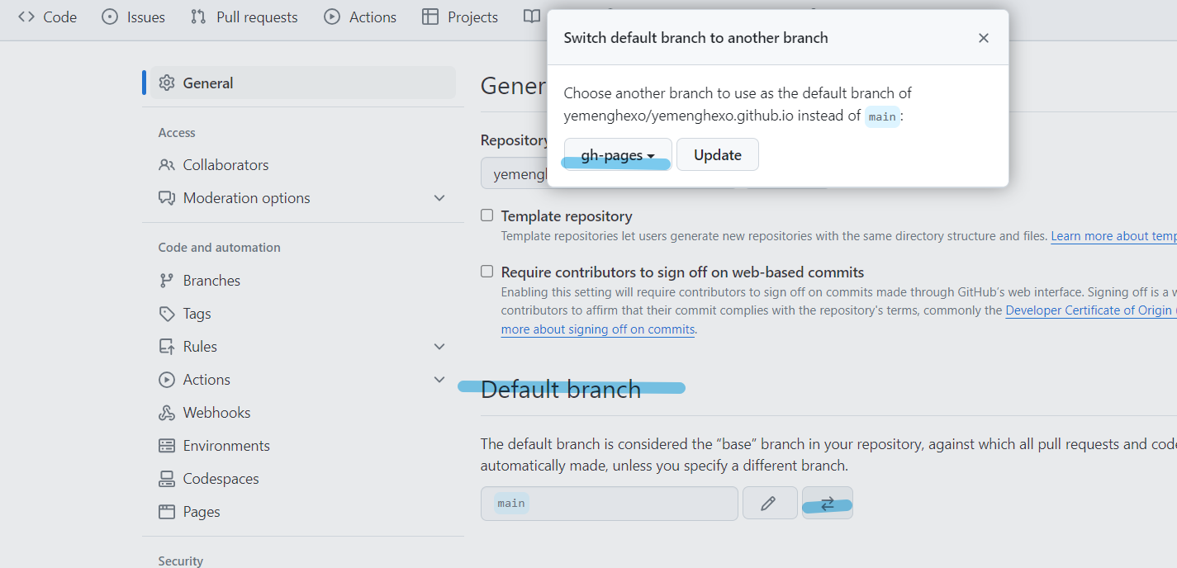
Task: Expand the Rules sidebar section
Action: click(439, 347)
